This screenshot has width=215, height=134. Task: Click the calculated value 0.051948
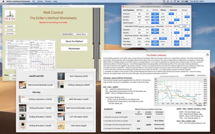(x=168, y=26)
